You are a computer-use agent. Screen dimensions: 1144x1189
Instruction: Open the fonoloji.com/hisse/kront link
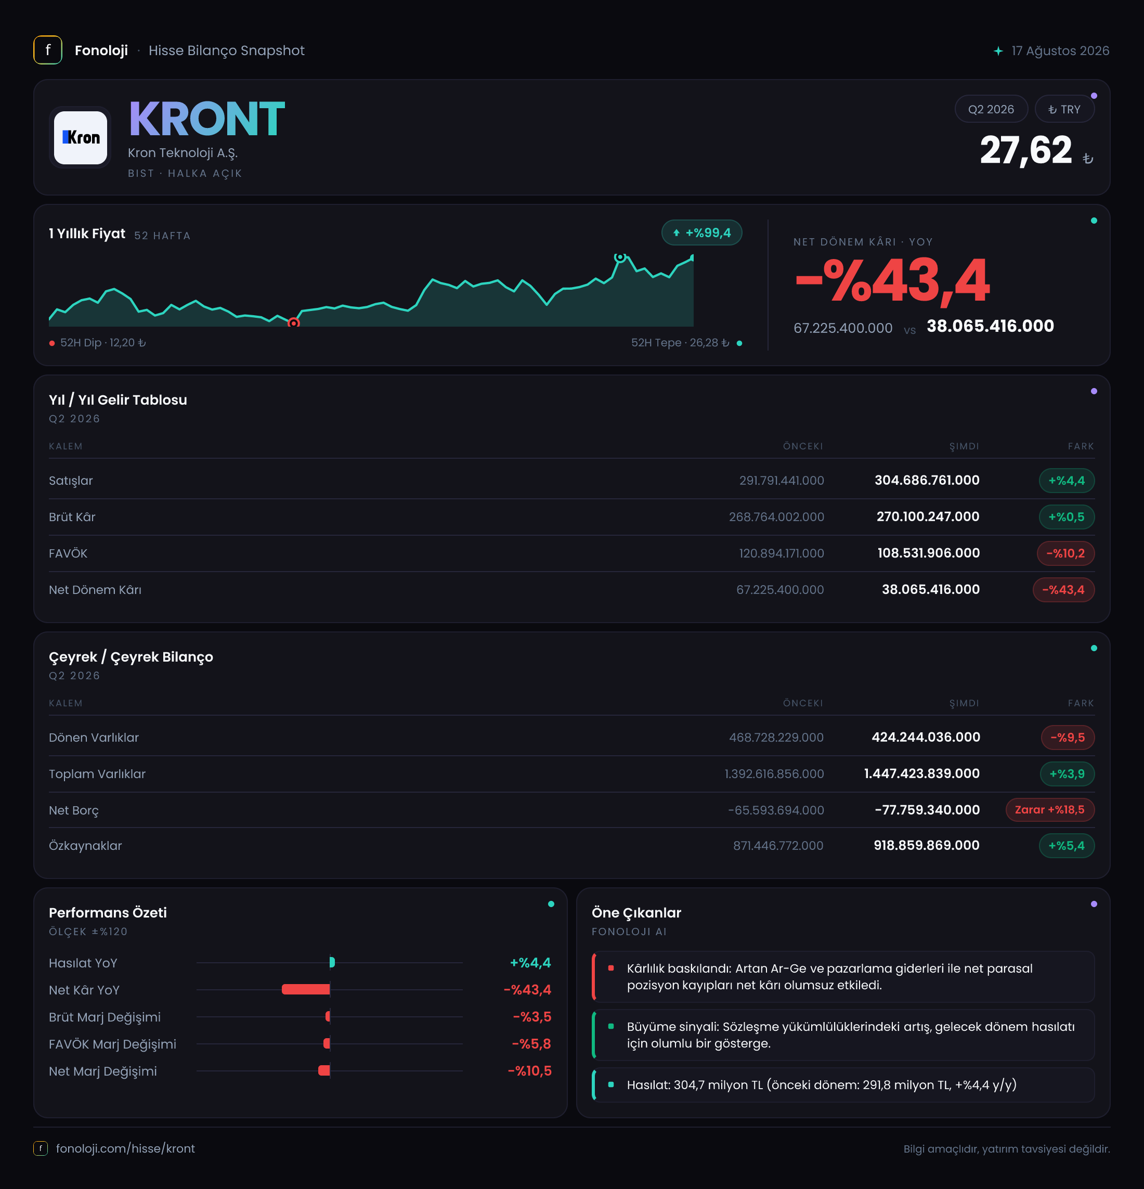(x=125, y=1148)
